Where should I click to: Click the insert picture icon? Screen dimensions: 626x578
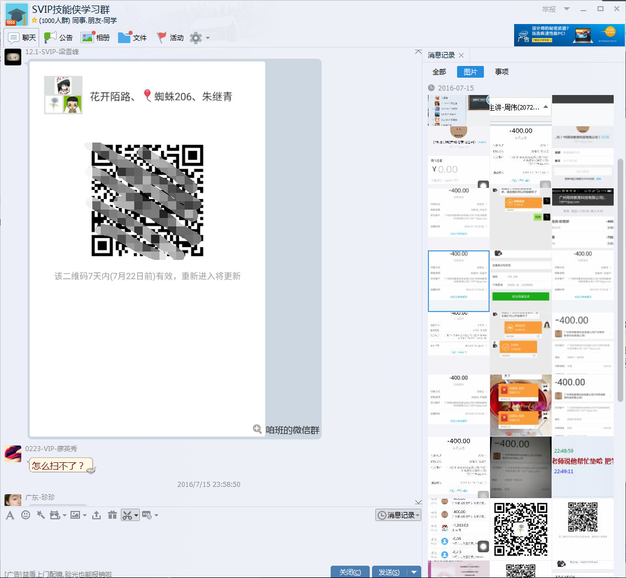pos(74,515)
